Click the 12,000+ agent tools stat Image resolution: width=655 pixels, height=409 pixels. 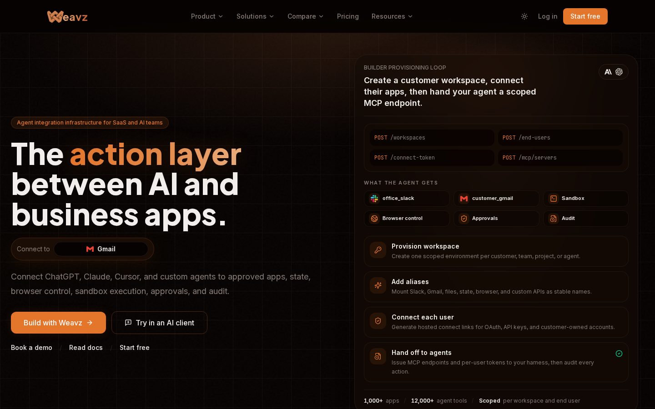click(439, 401)
